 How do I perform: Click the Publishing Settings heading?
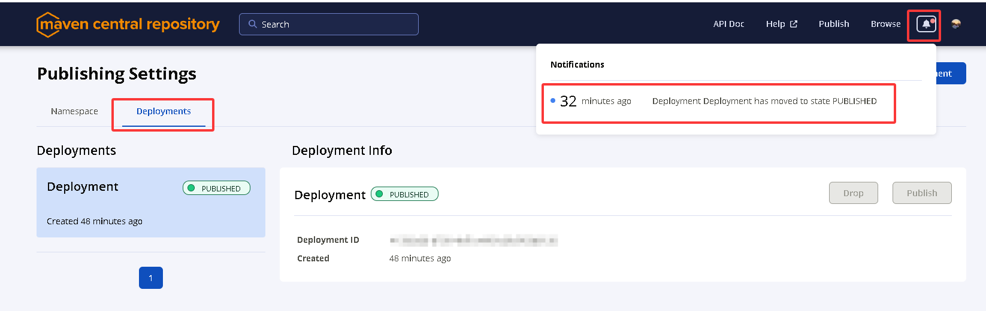pos(117,74)
